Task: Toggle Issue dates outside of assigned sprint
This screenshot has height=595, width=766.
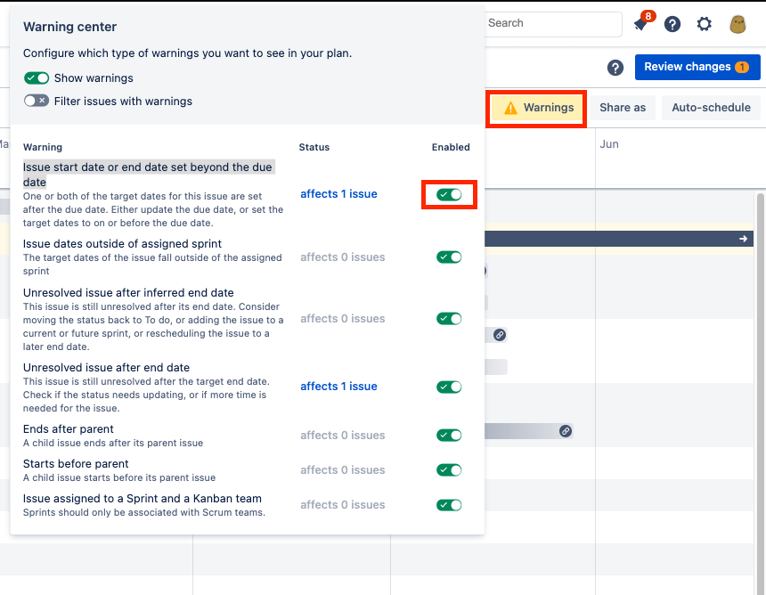Action: (449, 257)
